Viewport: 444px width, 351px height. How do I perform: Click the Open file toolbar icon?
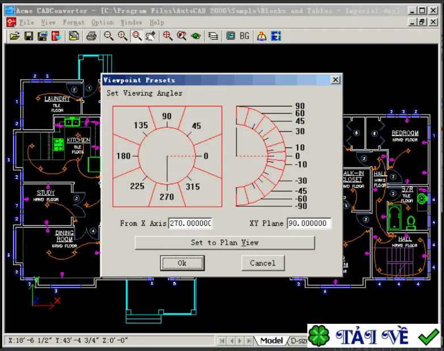(x=15, y=36)
